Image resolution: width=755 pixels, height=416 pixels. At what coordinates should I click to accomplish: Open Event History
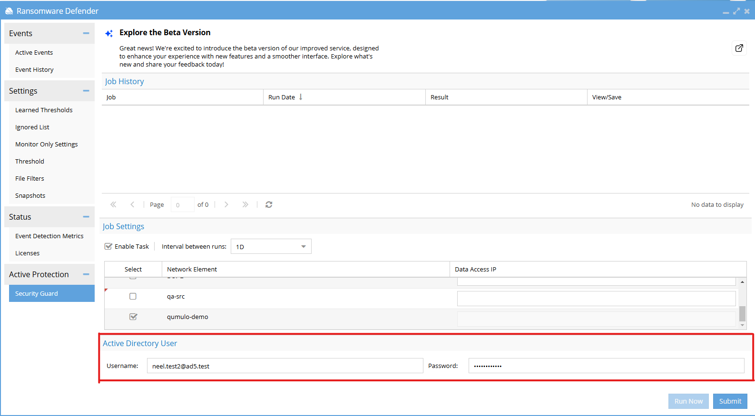[52, 69]
